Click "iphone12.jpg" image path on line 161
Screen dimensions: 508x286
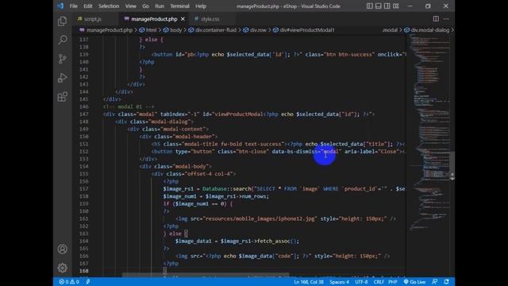pyautogui.click(x=297, y=218)
